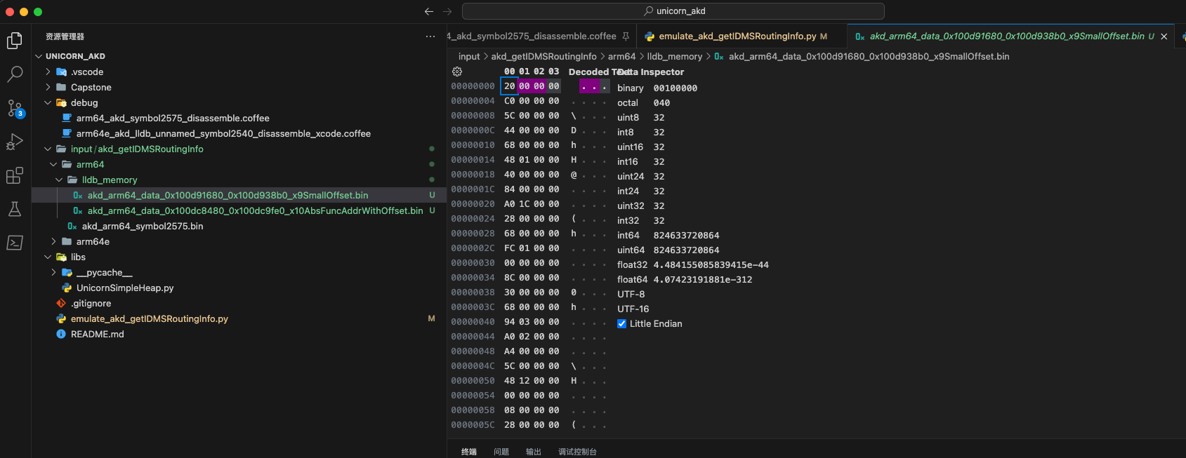The height and width of the screenshot is (458, 1186).
Task: Collapse the input/akd_getIDMSRoutingInfo folder
Action: click(x=48, y=149)
